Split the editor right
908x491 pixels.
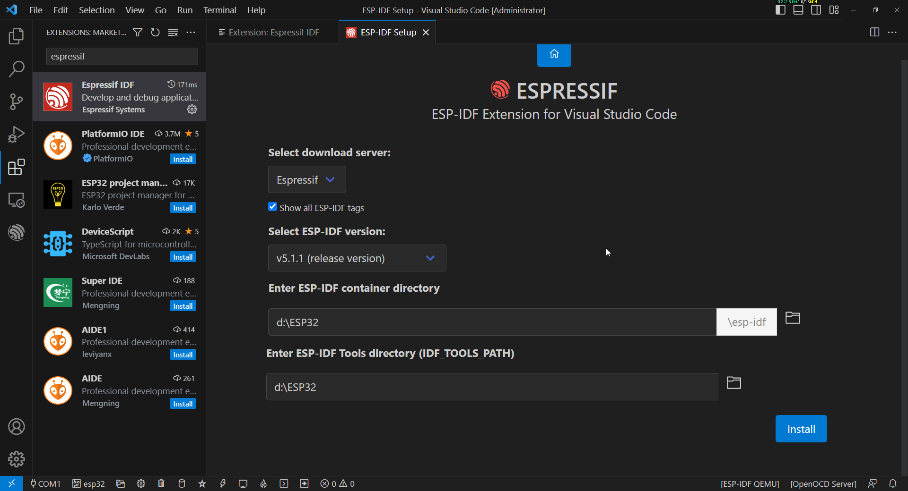874,32
